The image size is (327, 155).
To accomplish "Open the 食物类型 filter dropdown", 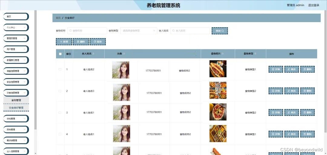I will (139, 31).
